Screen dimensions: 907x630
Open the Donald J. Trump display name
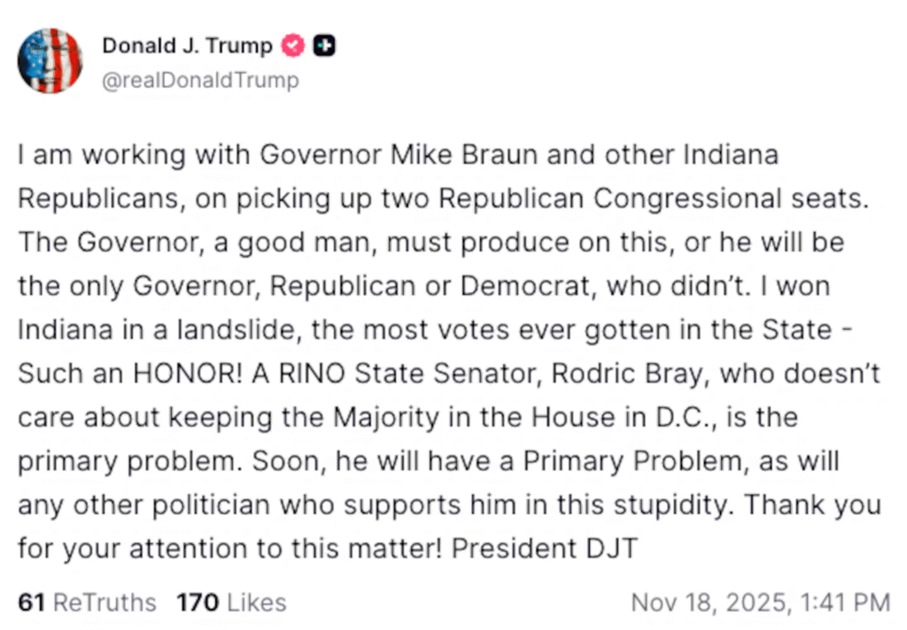click(187, 45)
